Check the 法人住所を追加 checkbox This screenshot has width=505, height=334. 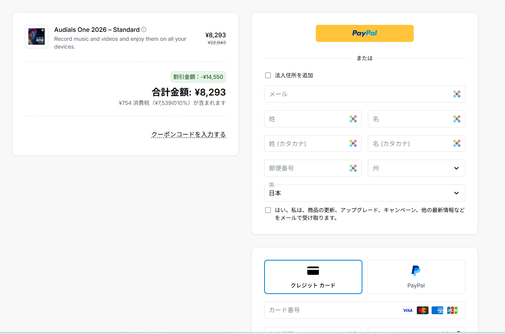268,75
